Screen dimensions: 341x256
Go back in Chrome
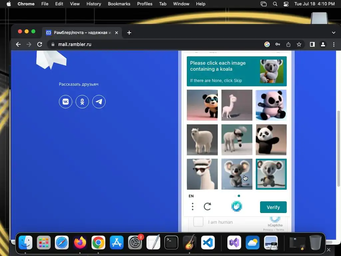[18, 44]
